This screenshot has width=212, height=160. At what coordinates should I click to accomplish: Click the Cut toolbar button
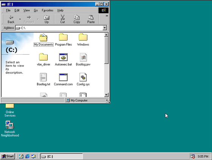[x=62, y=19]
